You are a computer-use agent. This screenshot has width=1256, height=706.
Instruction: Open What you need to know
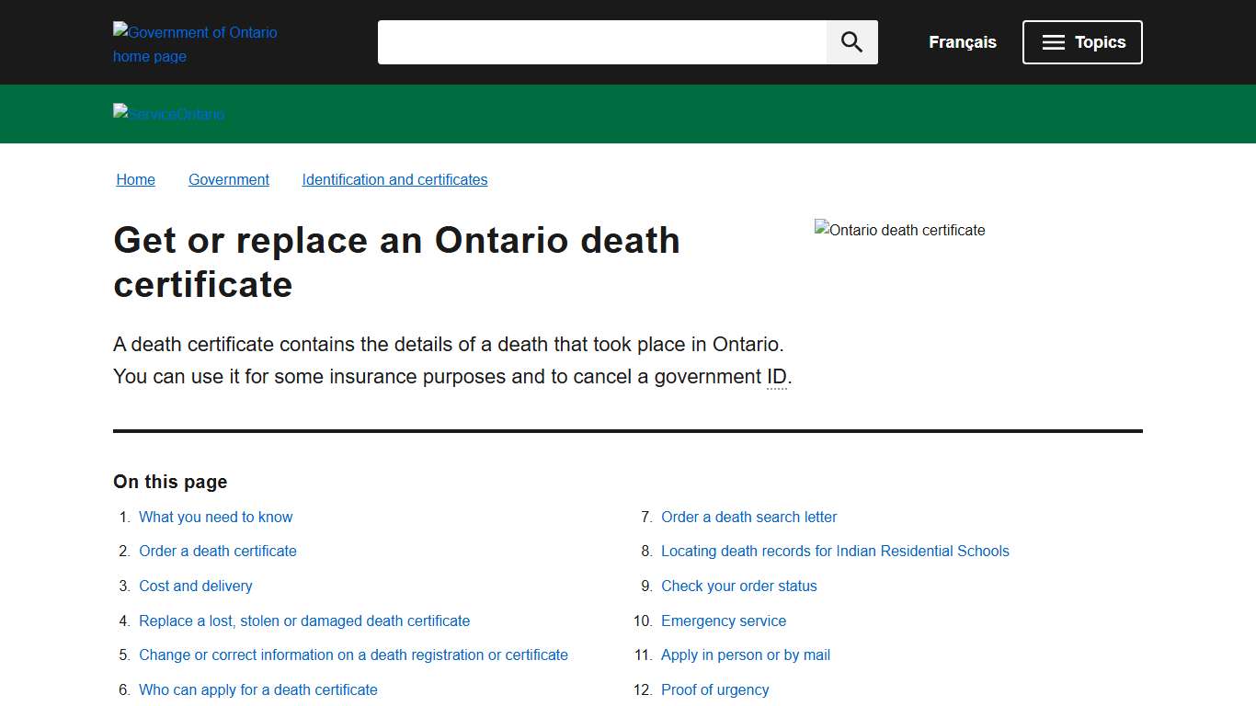[215, 517]
